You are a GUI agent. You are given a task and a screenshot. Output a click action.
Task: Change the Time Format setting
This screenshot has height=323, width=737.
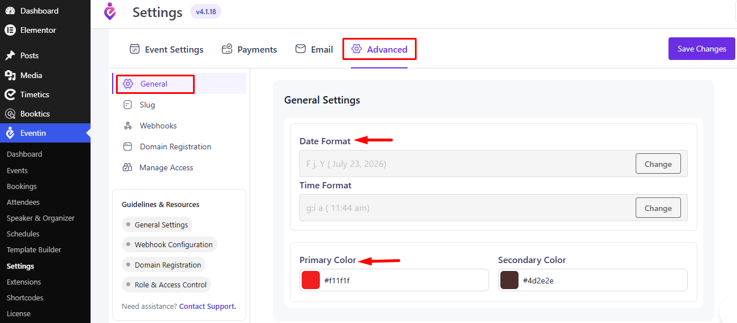[658, 208]
